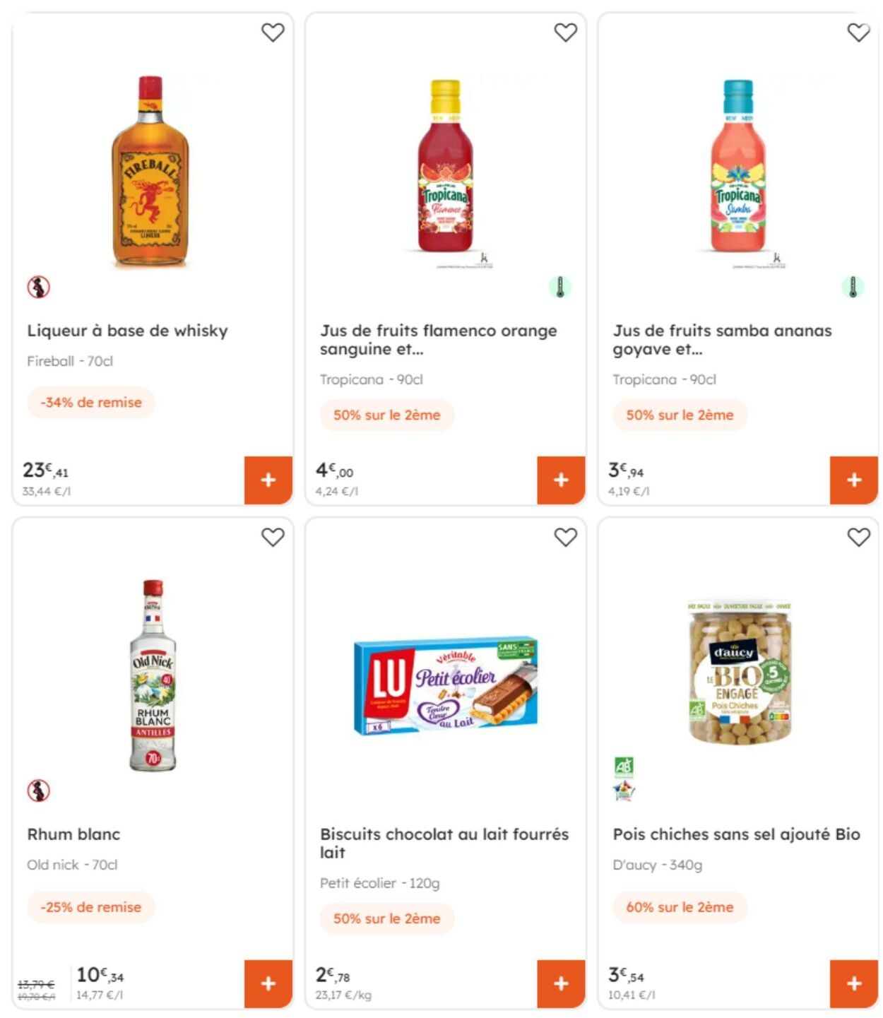Add Tropicana flamenco juice to cart
Image resolution: width=883 pixels, height=1018 pixels.
point(561,480)
